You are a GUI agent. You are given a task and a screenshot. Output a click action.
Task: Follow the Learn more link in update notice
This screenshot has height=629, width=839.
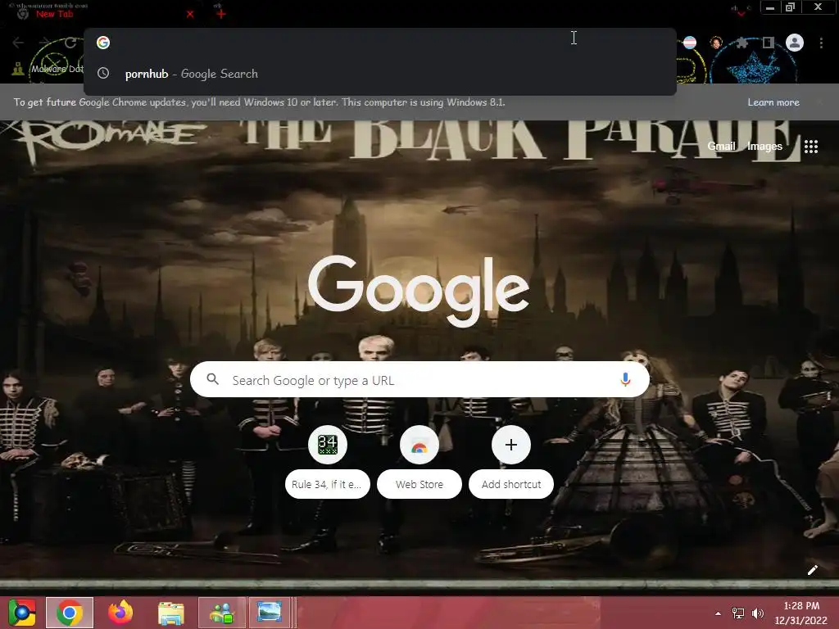coord(773,102)
